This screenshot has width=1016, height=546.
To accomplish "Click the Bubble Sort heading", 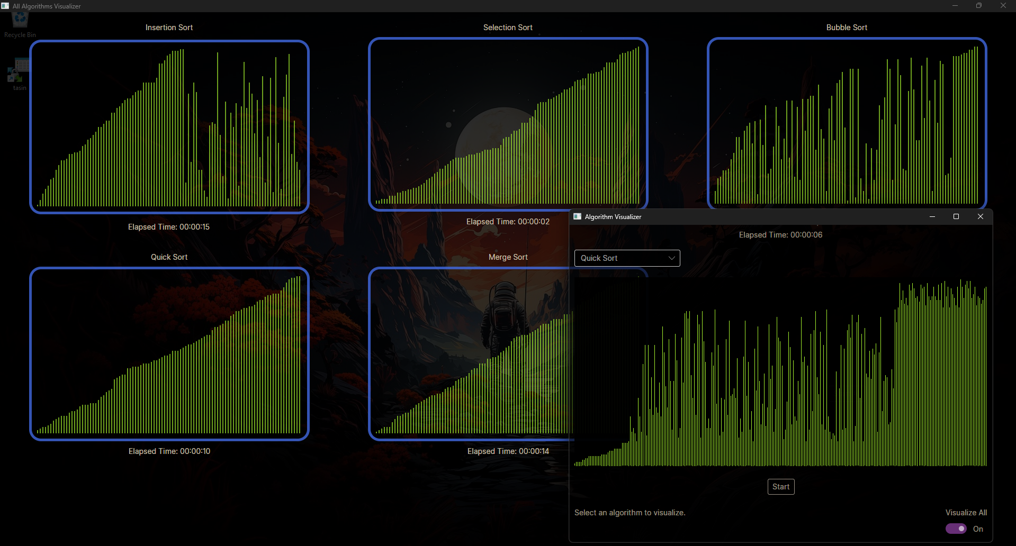I will point(847,28).
